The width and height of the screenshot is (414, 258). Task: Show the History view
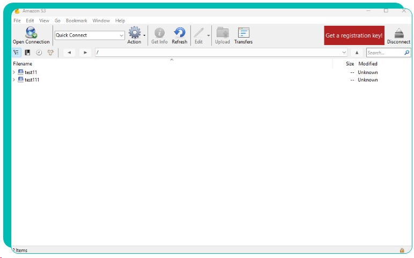(x=39, y=53)
